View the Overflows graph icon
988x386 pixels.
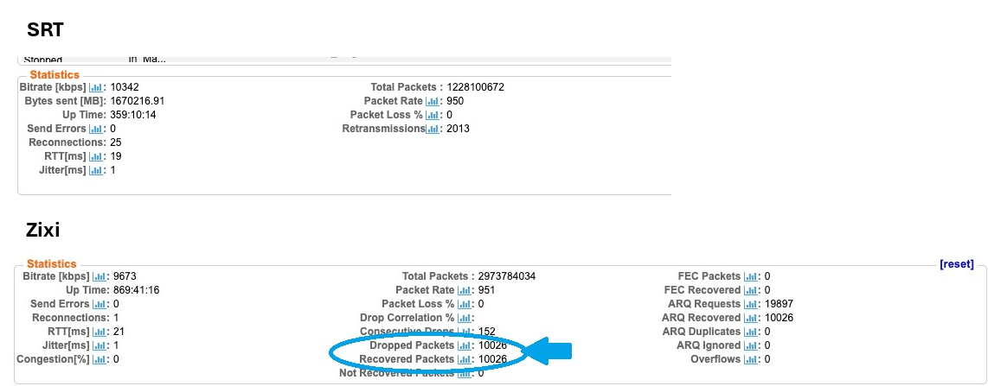[x=750, y=359]
